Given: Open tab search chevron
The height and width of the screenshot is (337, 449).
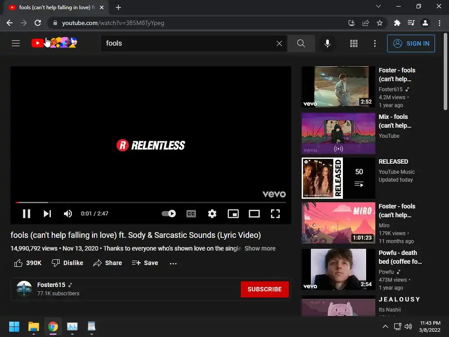Looking at the screenshot, I should point(378,6).
